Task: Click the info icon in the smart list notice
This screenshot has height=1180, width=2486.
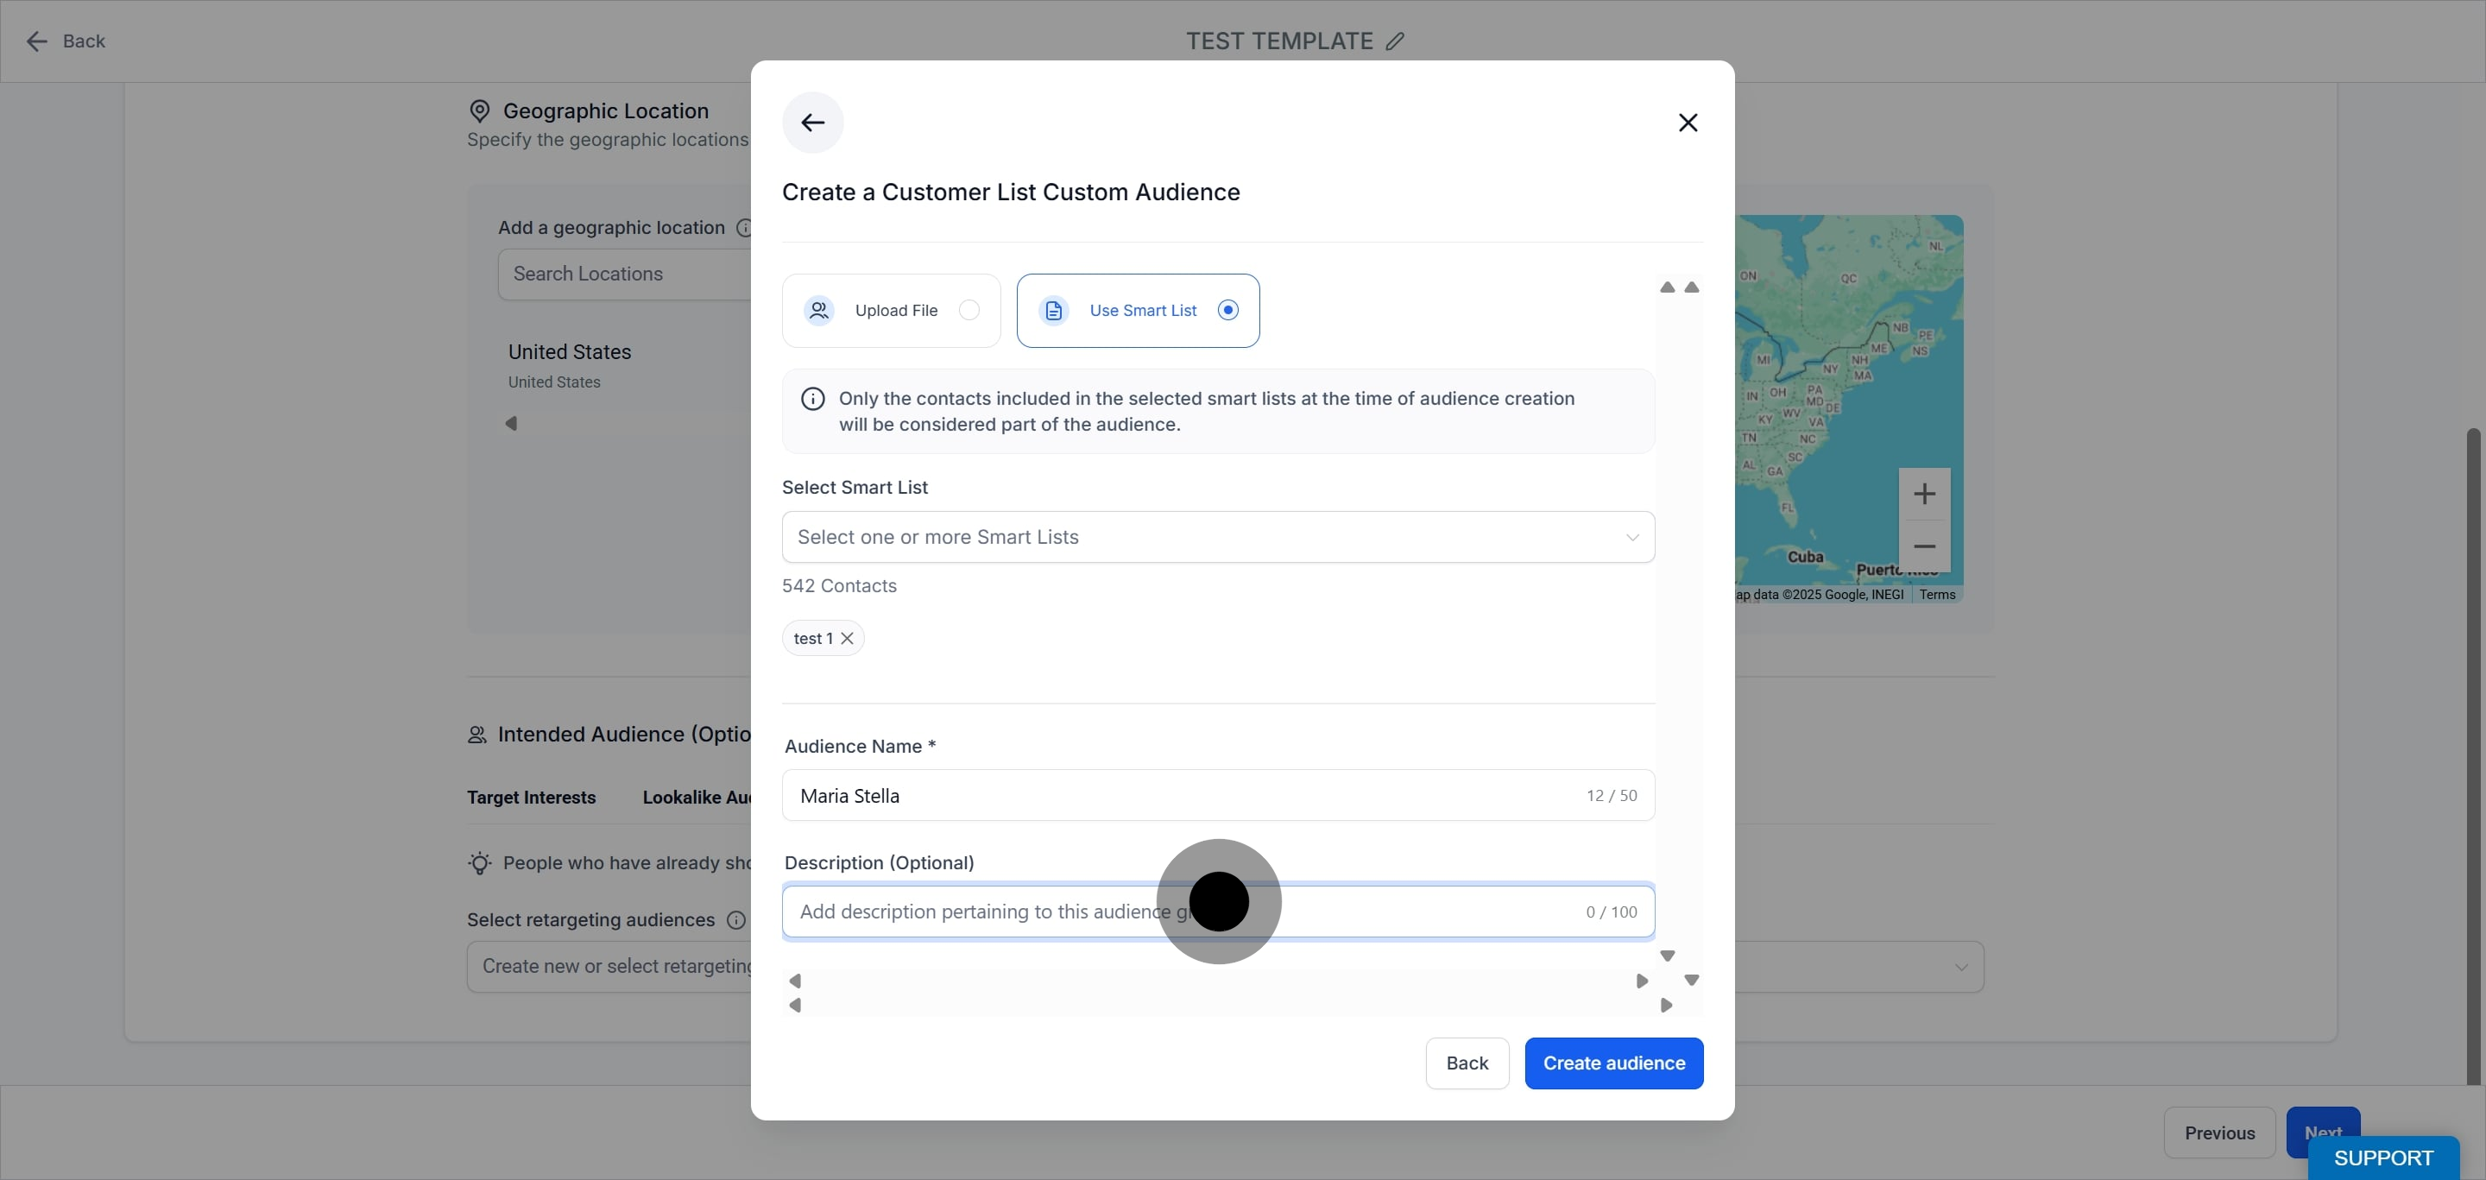Action: (812, 400)
